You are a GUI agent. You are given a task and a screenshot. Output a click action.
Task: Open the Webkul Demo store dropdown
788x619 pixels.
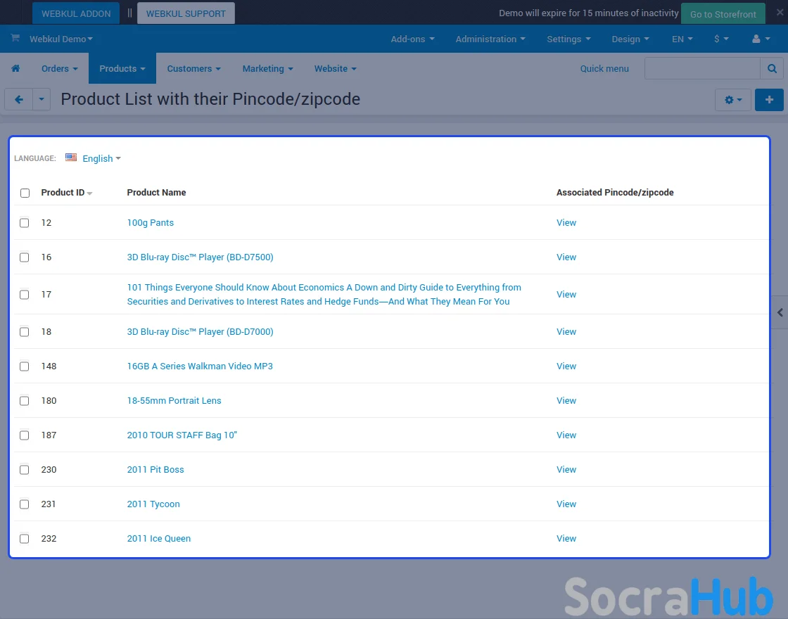[x=61, y=39]
